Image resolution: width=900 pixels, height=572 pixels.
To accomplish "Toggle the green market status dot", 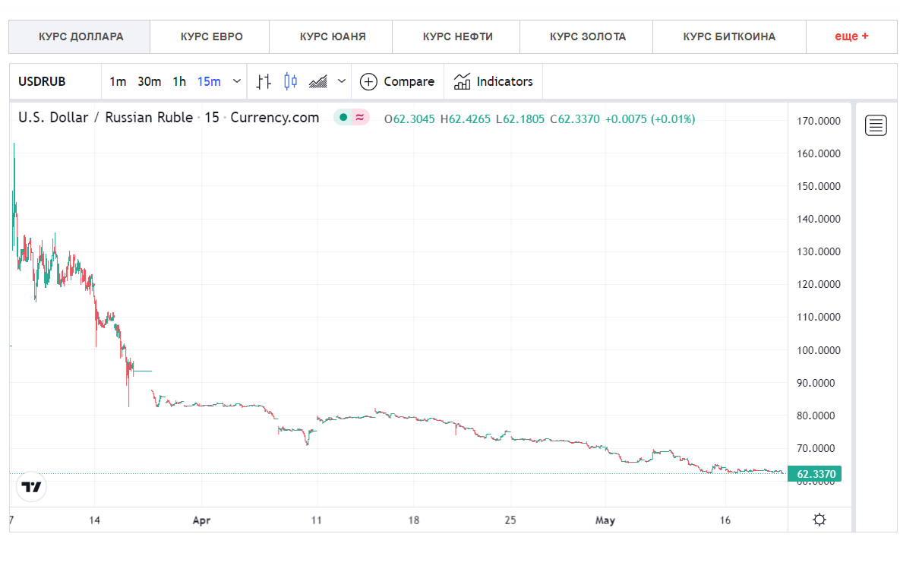I will [343, 118].
